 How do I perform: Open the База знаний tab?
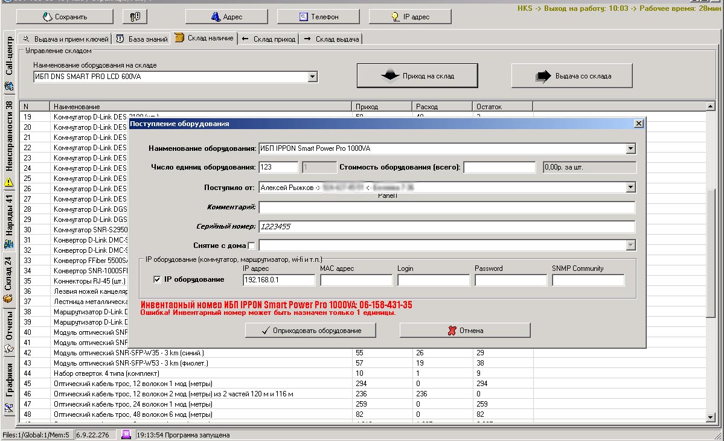[141, 39]
